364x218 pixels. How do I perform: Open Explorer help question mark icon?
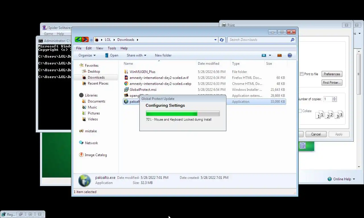290,55
